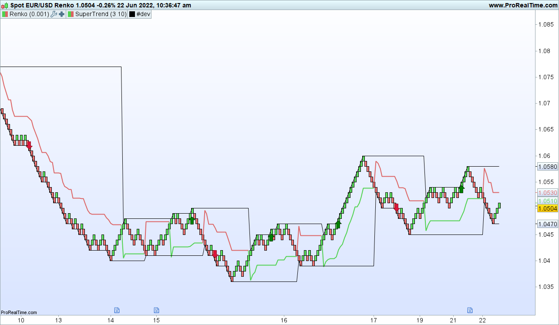
Task: Select the 1.0580 price tag on the axis
Action: pos(548,167)
